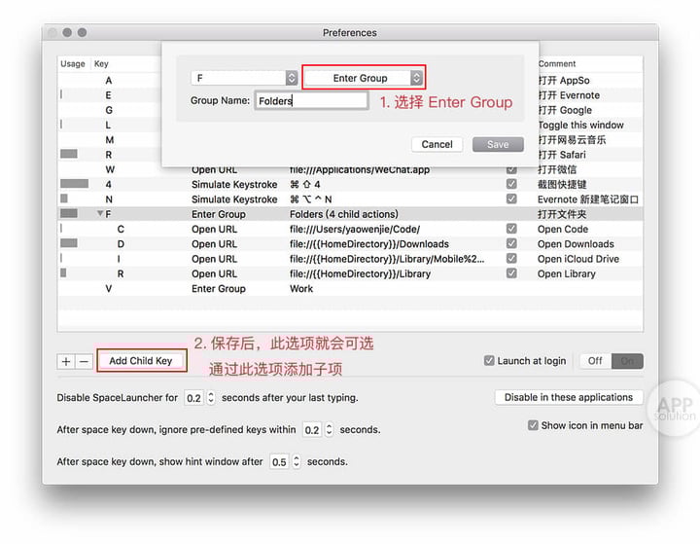Image resolution: width=700 pixels, height=544 pixels.
Task: Switch the toggle to Off
Action: [595, 361]
